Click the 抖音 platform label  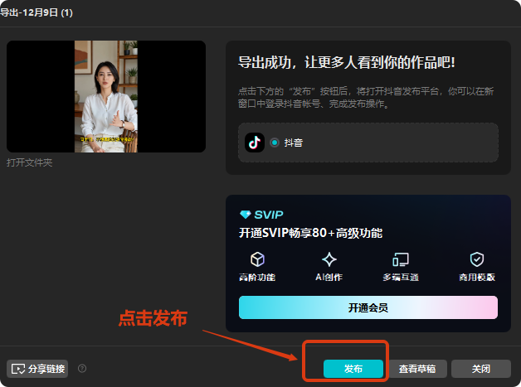coord(294,143)
